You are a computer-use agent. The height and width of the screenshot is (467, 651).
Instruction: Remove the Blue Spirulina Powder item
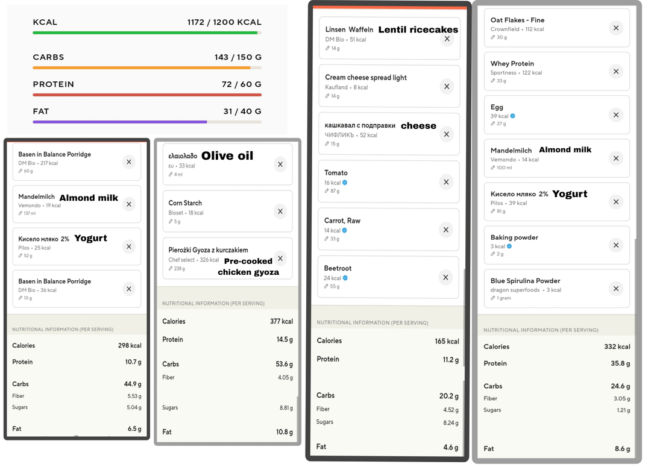[615, 289]
